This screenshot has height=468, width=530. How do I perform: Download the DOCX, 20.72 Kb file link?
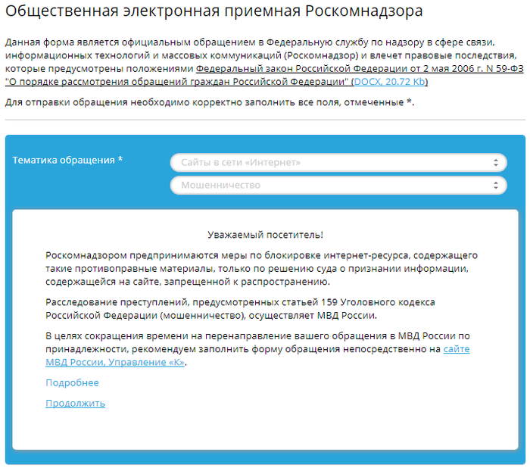pos(389,82)
